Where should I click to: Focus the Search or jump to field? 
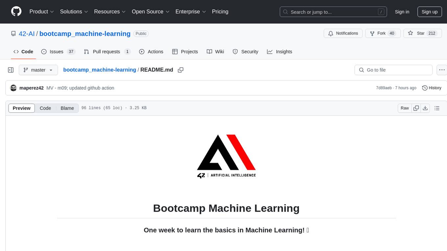click(333, 12)
